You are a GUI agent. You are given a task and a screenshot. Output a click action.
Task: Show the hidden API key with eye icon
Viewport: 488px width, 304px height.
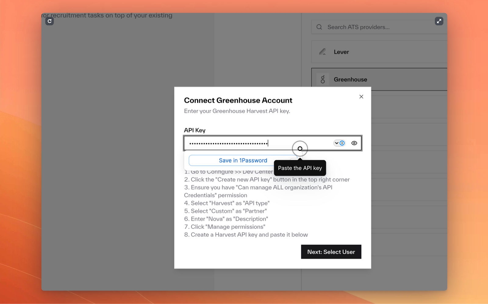click(354, 143)
